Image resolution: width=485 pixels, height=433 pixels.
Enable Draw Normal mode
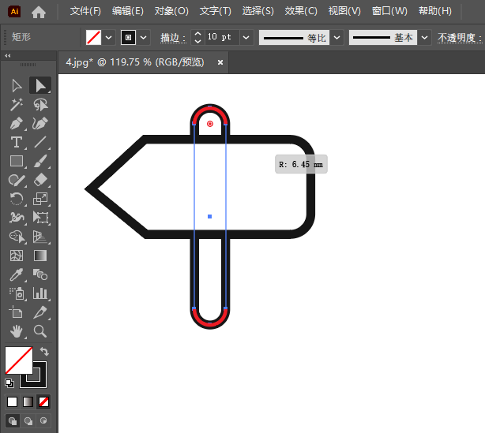point(13,420)
